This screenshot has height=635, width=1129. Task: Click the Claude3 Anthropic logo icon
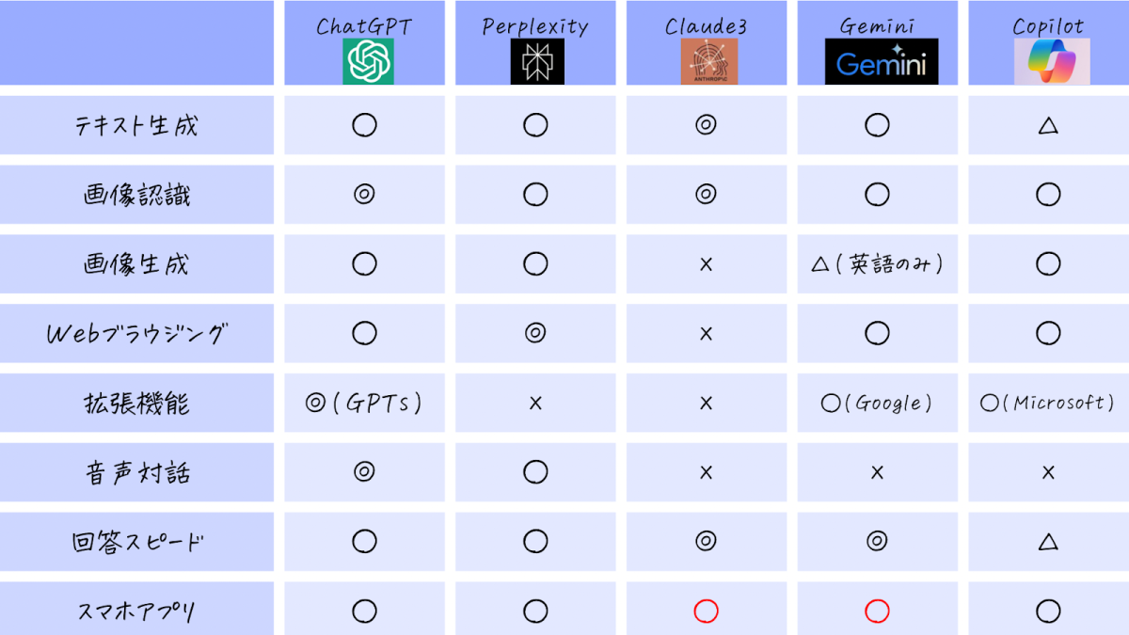708,62
